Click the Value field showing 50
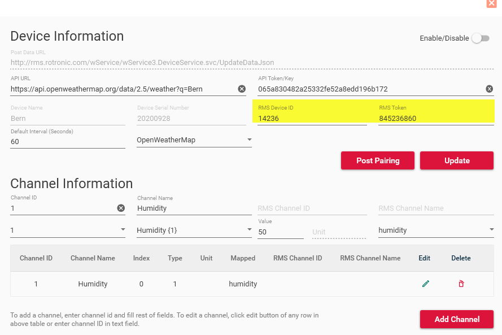 pos(281,232)
